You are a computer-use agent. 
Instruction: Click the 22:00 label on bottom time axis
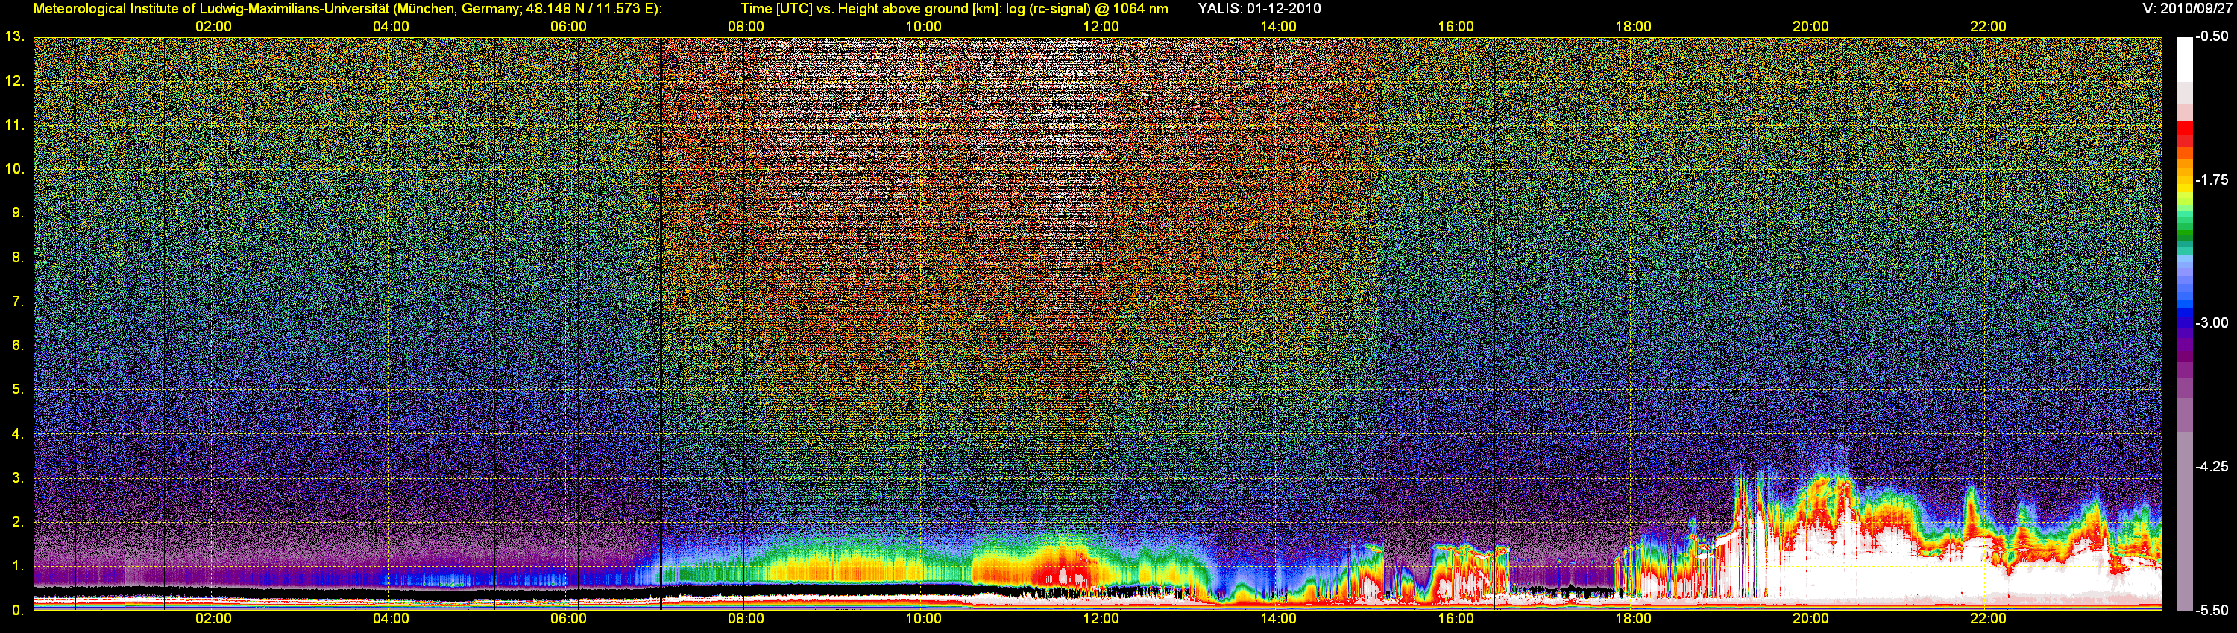point(1988,619)
